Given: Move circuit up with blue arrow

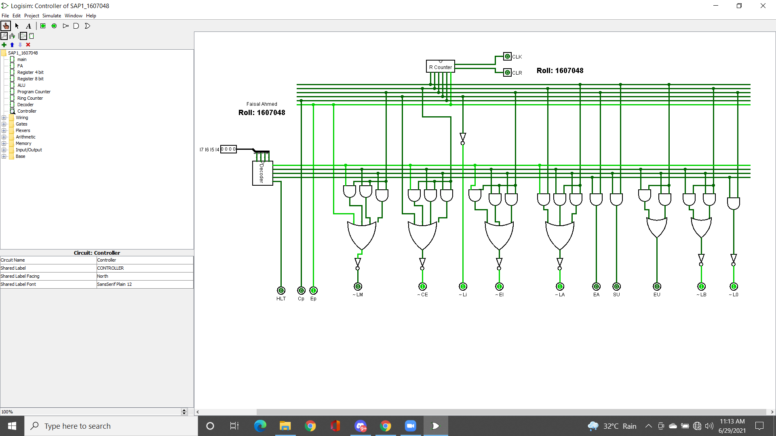Looking at the screenshot, I should pos(12,45).
